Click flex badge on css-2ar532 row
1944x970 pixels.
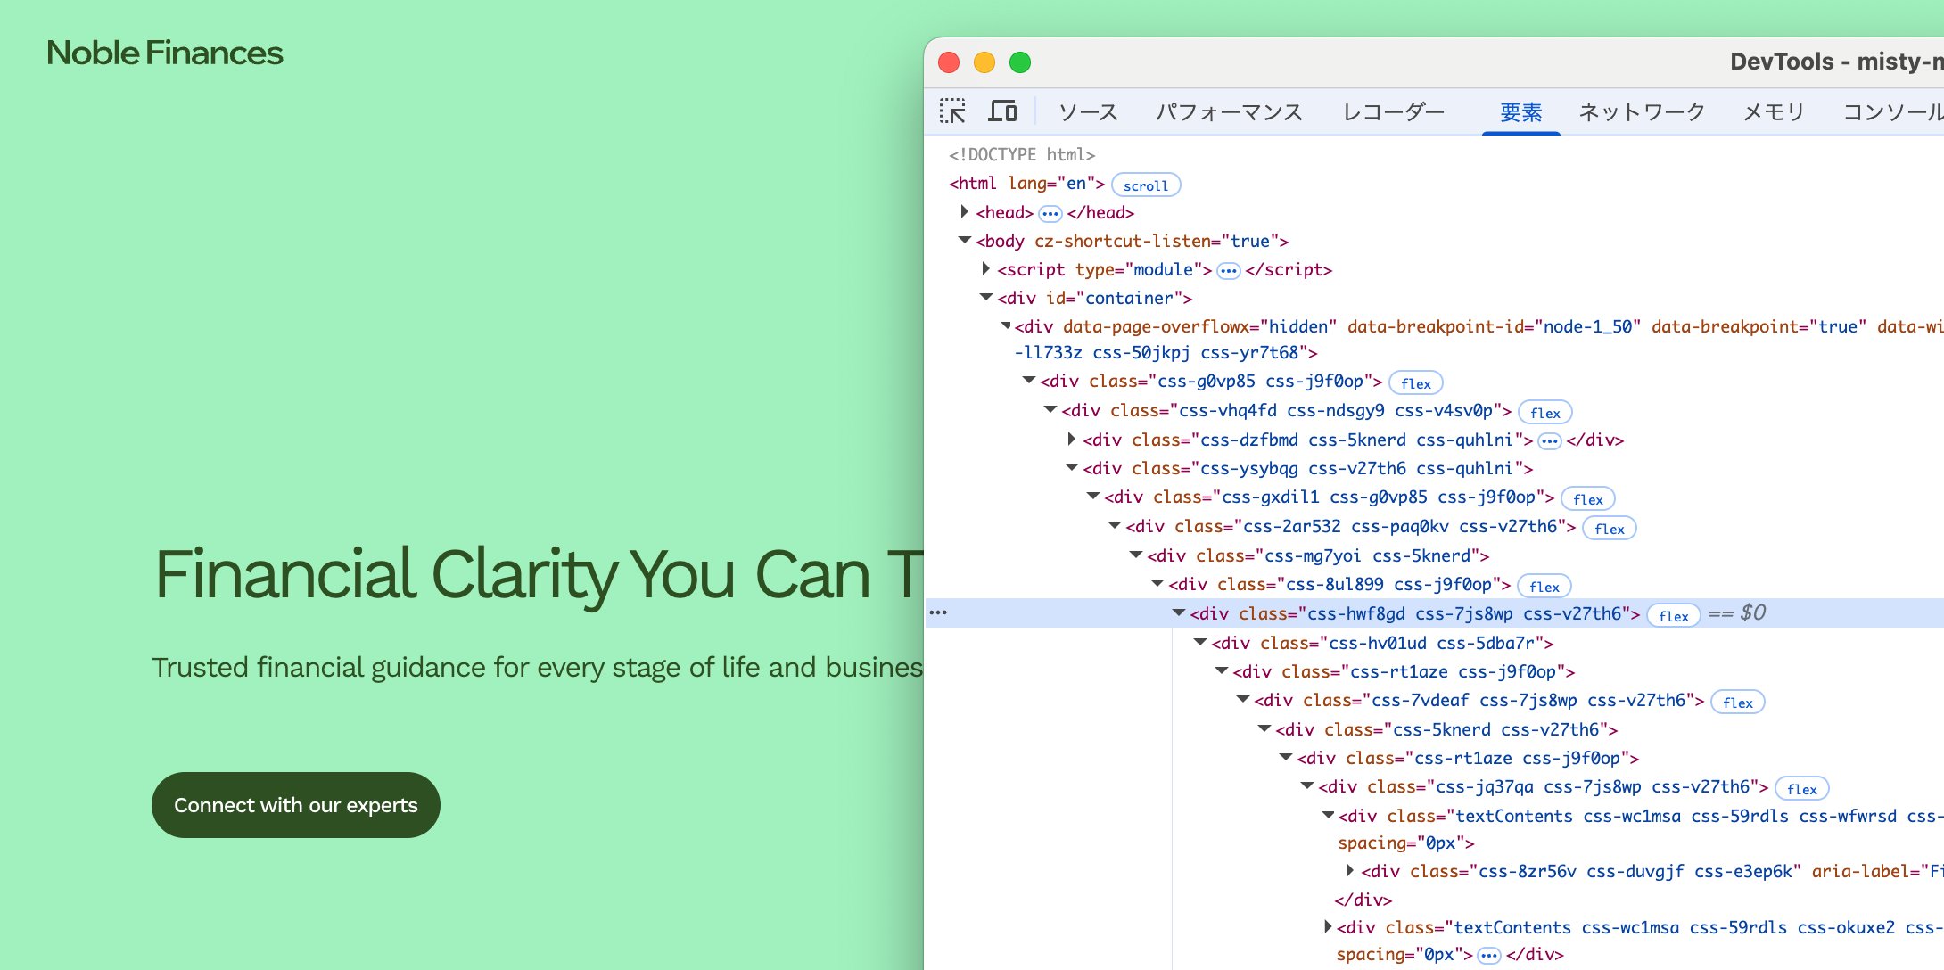click(x=1610, y=529)
